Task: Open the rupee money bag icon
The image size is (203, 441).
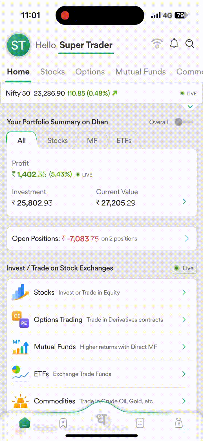Action: pyautogui.click(x=178, y=423)
